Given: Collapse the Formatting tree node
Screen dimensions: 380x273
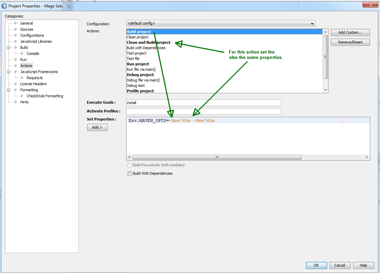Looking at the screenshot, I should pyautogui.click(x=9, y=90).
